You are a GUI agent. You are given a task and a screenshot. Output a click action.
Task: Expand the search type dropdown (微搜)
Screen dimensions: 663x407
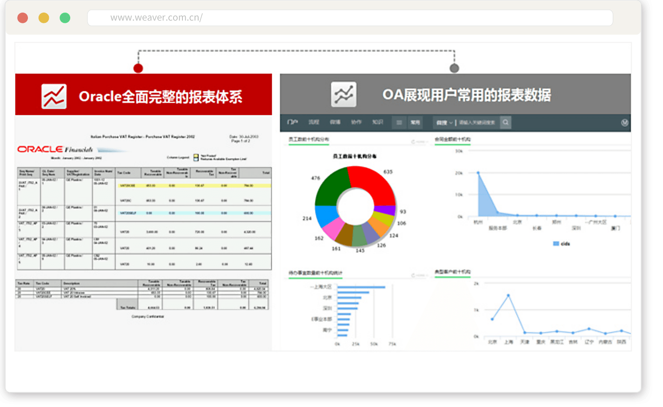(x=444, y=122)
